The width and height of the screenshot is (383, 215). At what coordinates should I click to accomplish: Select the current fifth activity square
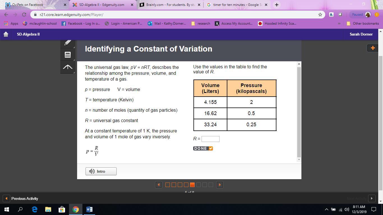coord(192,185)
